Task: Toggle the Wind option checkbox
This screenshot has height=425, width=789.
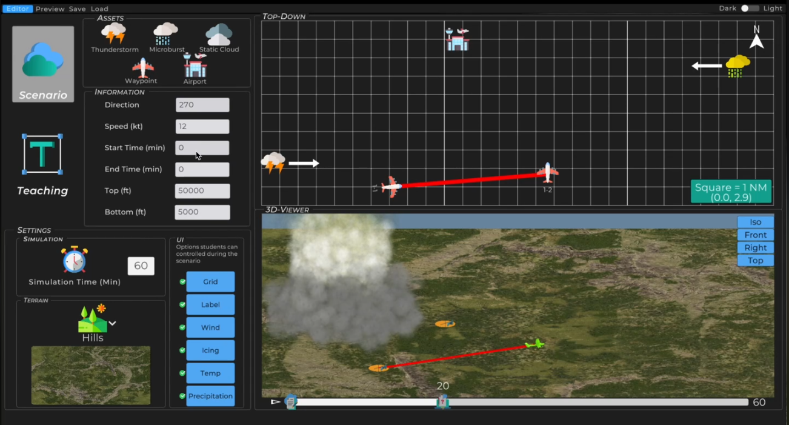Action: pos(182,327)
